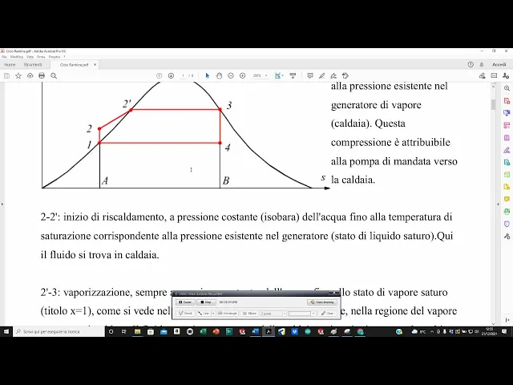This screenshot has height=385, width=513.
Task: Select the arrow selection tool
Action: click(x=207, y=76)
